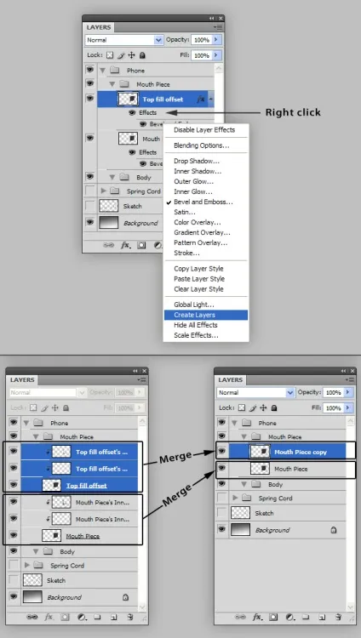
Task: Open the Fill slider arrow in the context menu panel
Action: 216,55
